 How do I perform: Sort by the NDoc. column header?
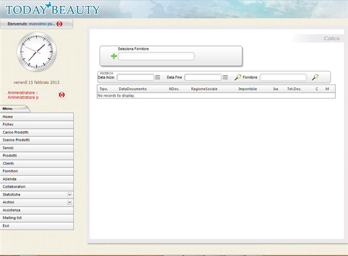pos(174,89)
